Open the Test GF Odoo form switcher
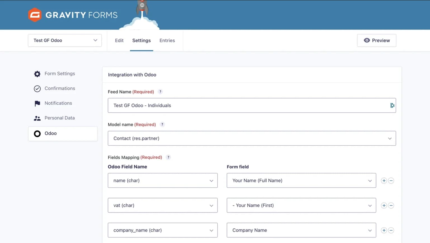The image size is (430, 243). [x=65, y=41]
